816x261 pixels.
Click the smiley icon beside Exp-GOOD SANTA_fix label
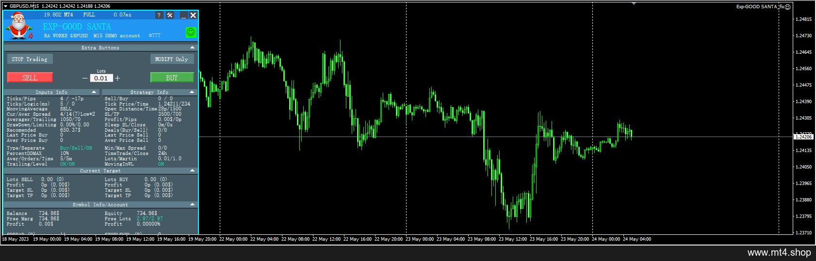click(788, 7)
